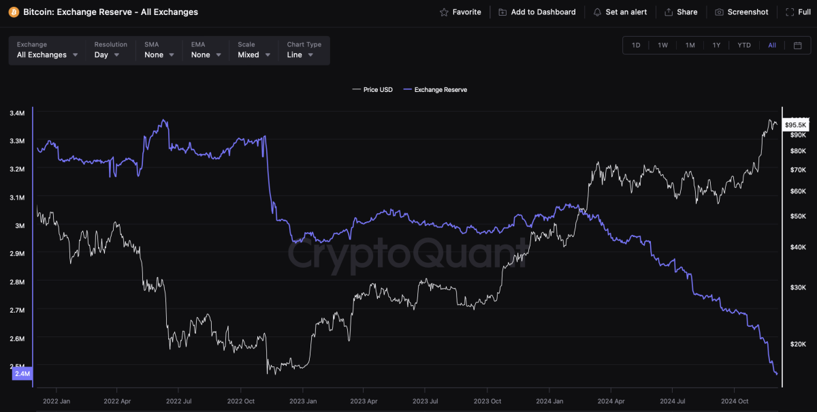Image resolution: width=817 pixels, height=412 pixels.
Task: Choose the 1W time range
Action: 662,46
